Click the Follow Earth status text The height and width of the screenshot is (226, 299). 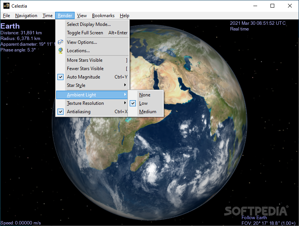[254, 218]
